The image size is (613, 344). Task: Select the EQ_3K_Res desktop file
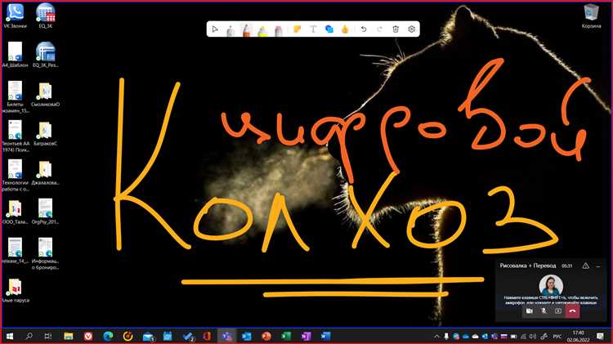coord(45,55)
